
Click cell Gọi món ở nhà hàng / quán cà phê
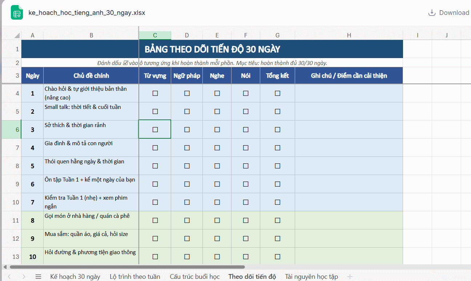[x=91, y=220]
